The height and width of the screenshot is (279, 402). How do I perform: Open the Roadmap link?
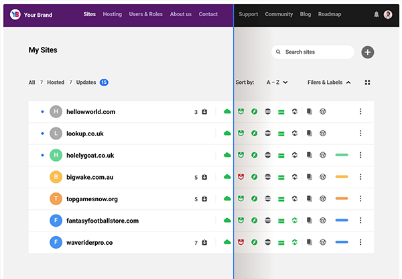(x=330, y=14)
